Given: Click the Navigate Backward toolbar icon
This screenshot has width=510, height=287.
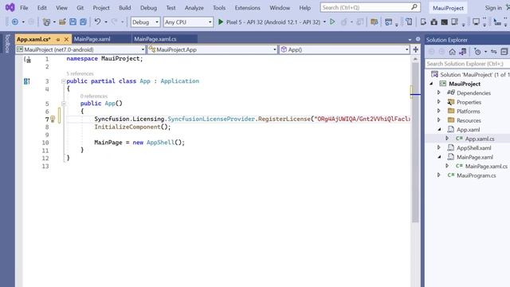Looking at the screenshot, I should (15, 22).
